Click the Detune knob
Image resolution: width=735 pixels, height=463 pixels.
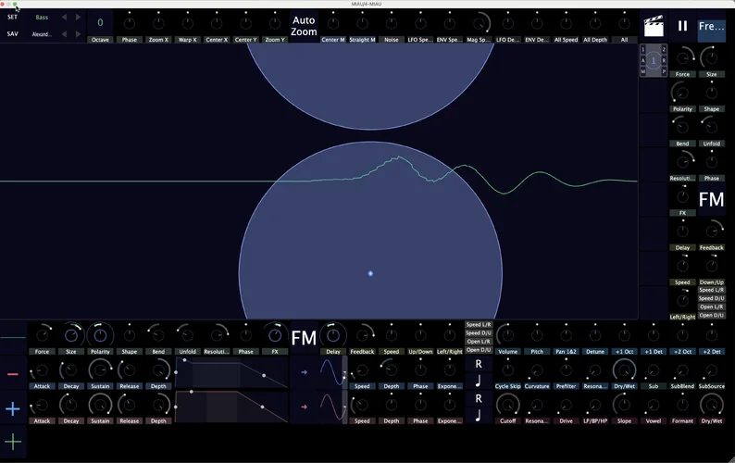click(595, 335)
